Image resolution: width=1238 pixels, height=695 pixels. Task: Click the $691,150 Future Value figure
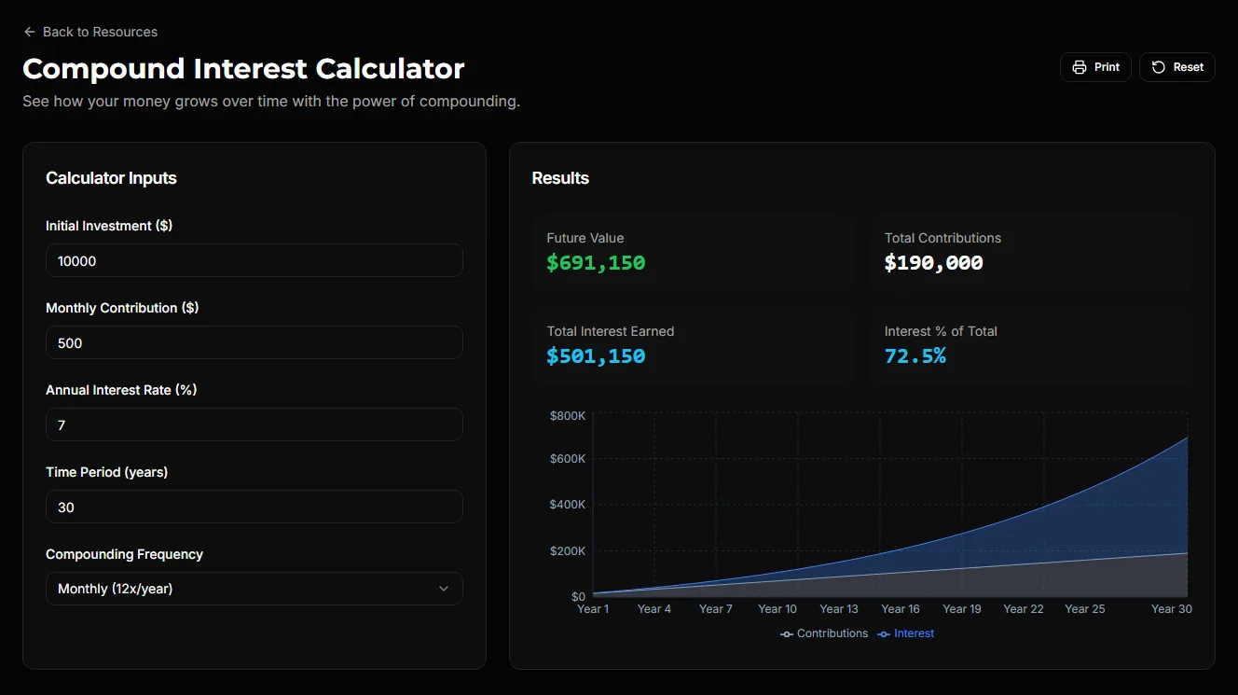596,263
